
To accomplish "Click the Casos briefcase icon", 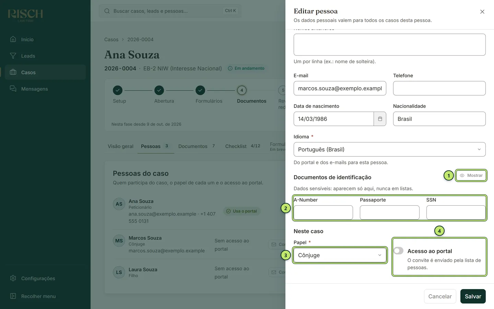I will [x=13, y=72].
